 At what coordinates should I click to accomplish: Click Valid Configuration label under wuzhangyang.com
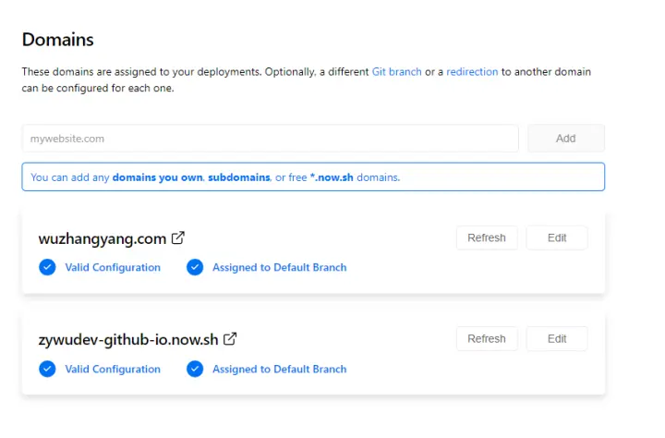click(113, 267)
